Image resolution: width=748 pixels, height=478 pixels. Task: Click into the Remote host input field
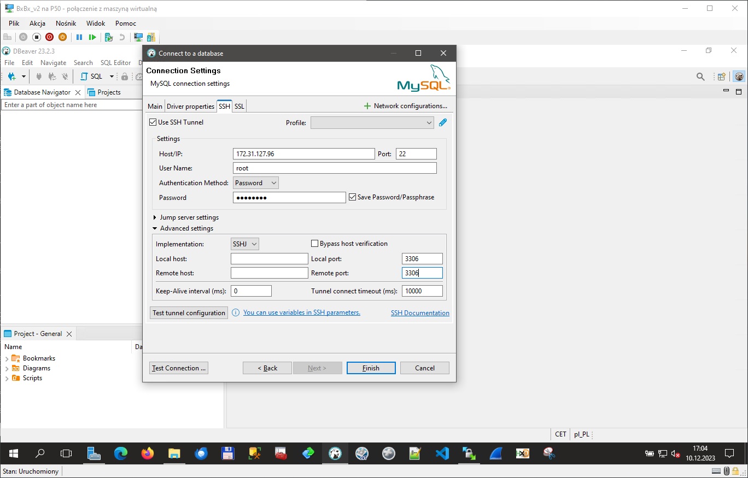269,273
